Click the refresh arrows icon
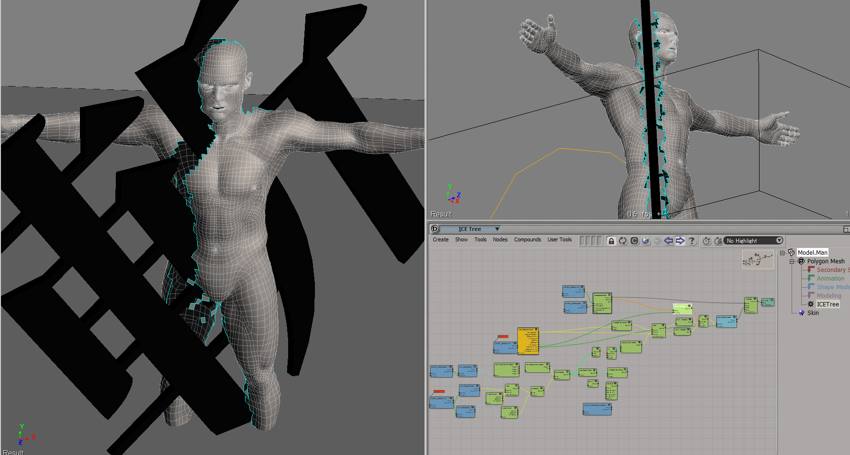 [623, 241]
